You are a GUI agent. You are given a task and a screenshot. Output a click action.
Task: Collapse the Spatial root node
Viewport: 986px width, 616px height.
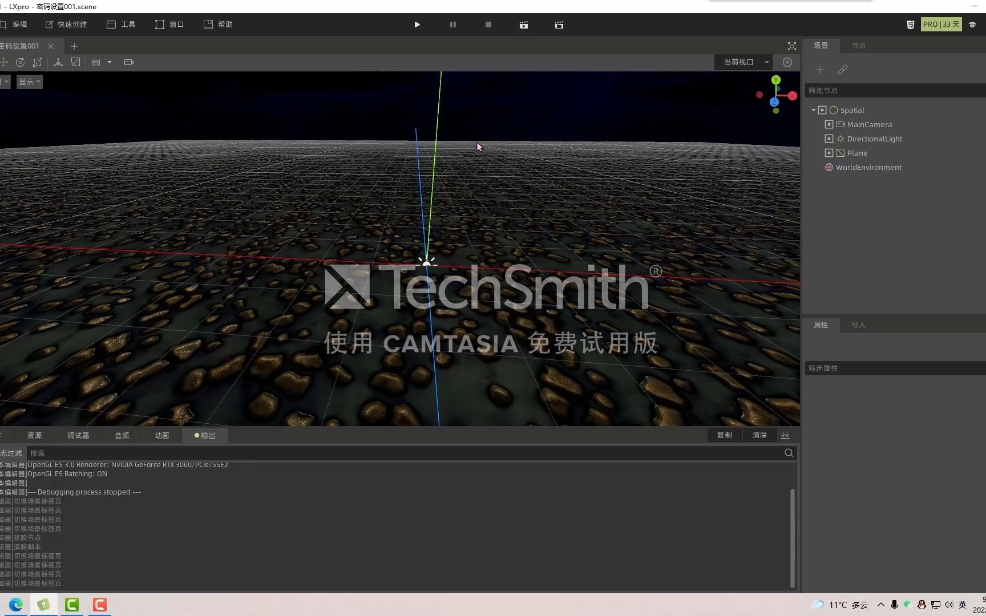814,110
